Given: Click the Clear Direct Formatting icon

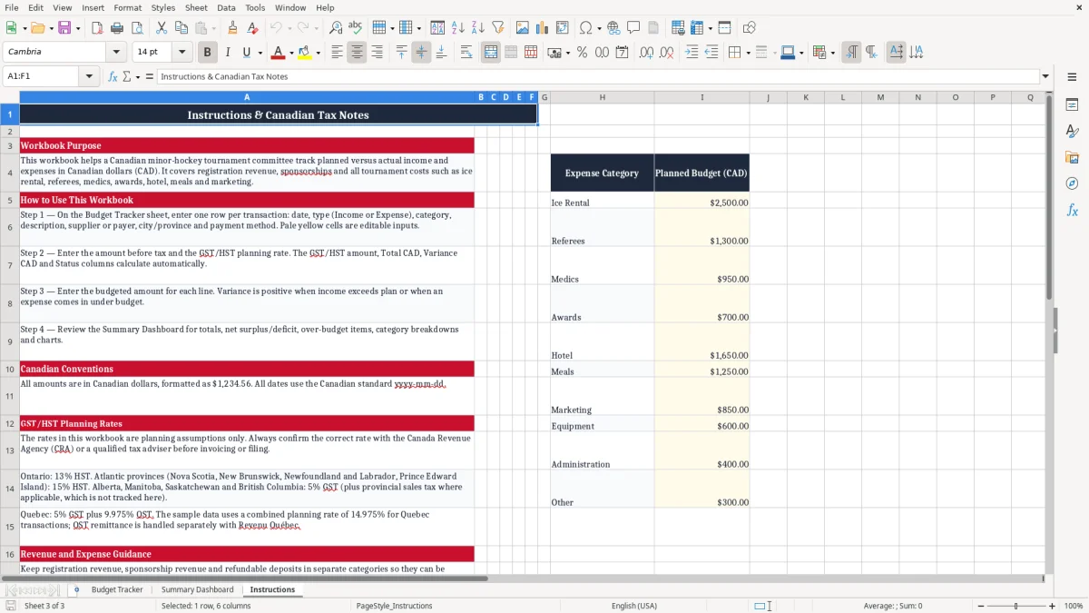Looking at the screenshot, I should coord(252,28).
